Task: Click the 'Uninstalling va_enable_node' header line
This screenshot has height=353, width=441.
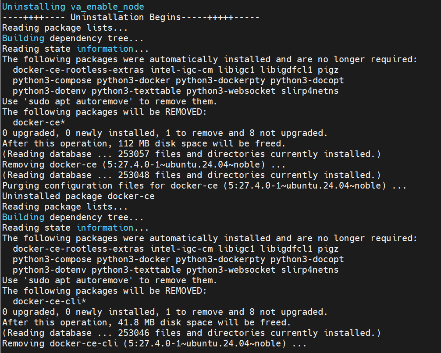Action: 73,7
